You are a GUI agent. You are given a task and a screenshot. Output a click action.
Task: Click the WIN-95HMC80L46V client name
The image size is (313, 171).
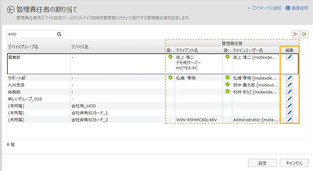tap(197, 120)
